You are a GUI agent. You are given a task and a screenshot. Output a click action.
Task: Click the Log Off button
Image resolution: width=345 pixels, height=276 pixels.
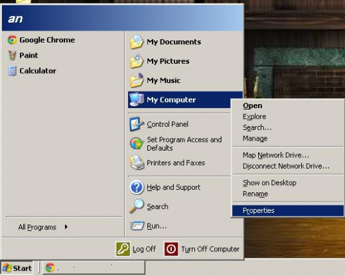tap(136, 249)
